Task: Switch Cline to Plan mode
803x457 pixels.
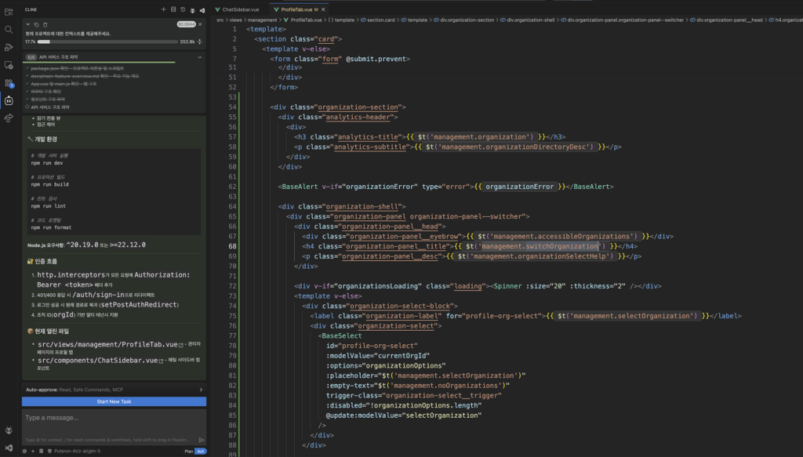Action: [188, 452]
